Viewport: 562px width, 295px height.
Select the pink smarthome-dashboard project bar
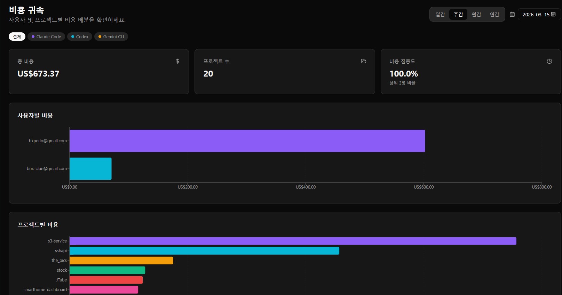click(x=104, y=290)
